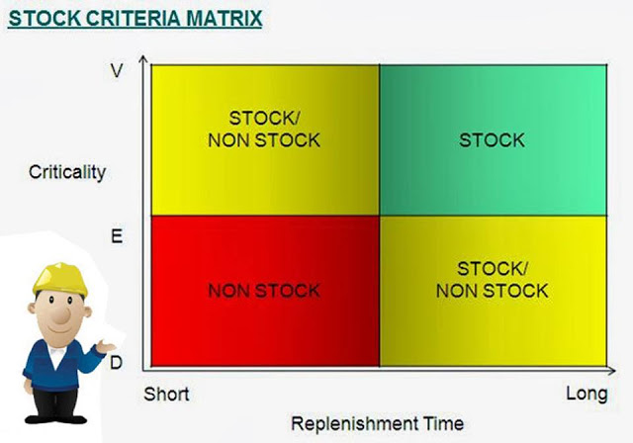Click the STOCK CRITERIA MATRIX title
633x443 pixels.
(135, 19)
